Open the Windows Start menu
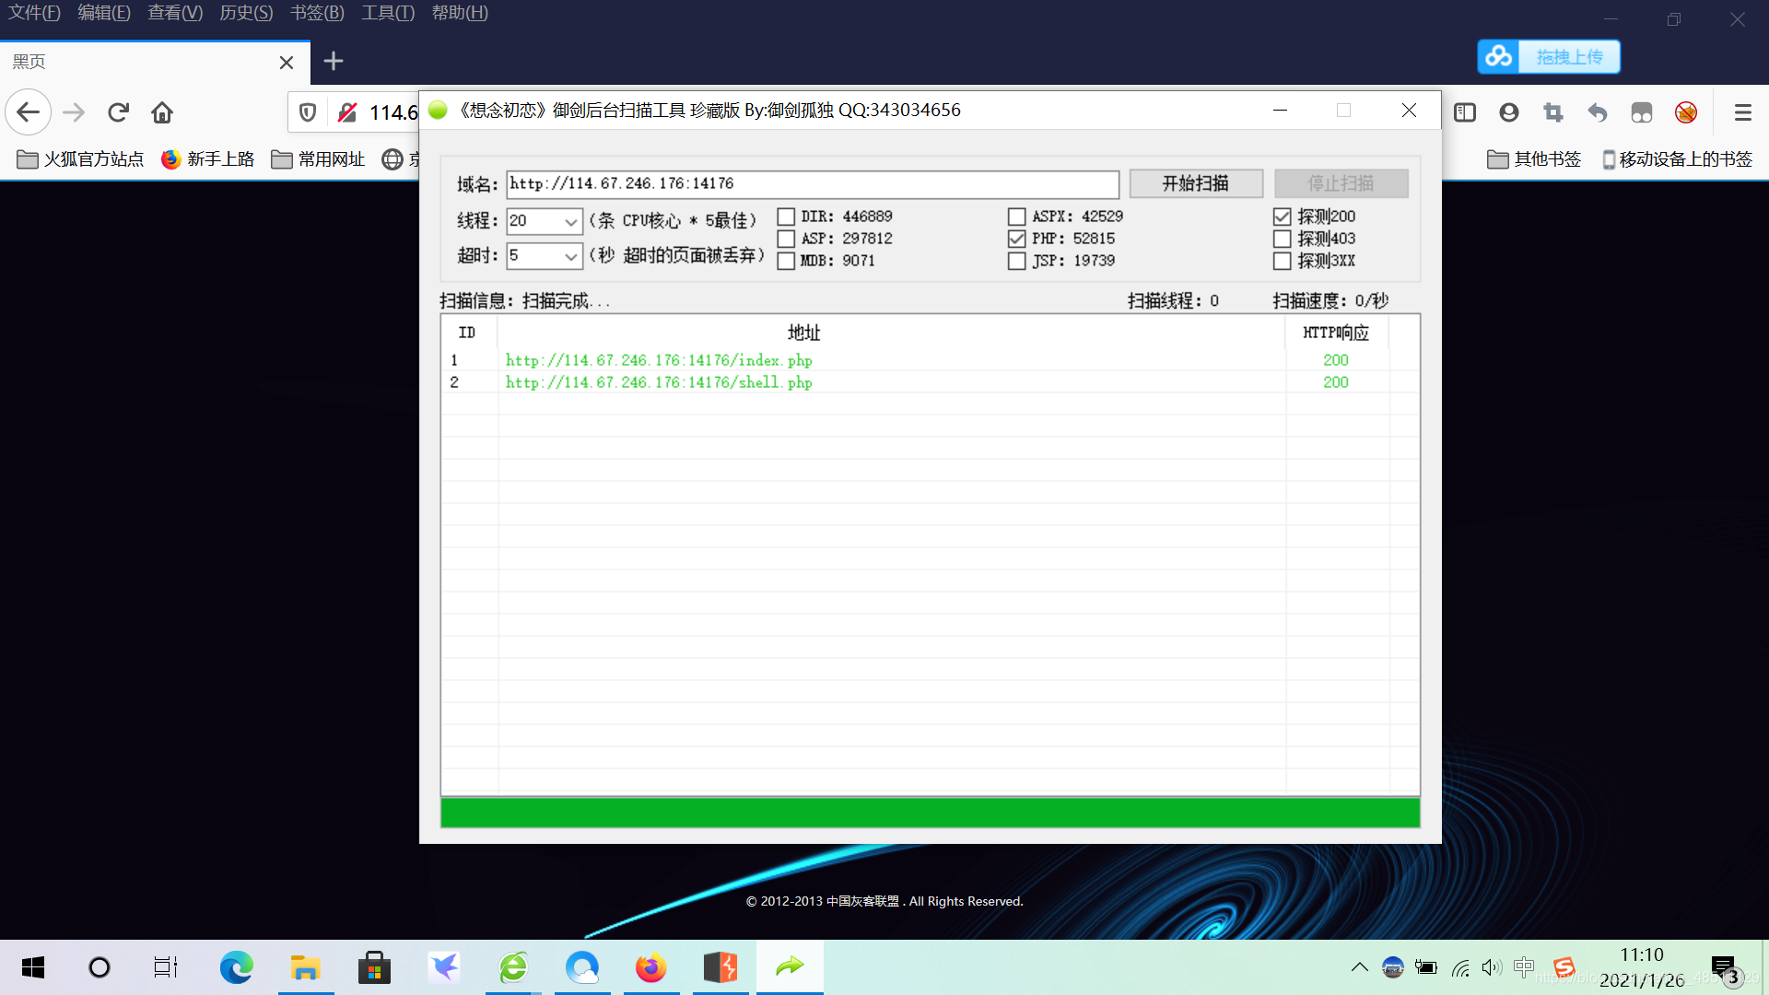This screenshot has width=1769, height=995. pyautogui.click(x=33, y=967)
